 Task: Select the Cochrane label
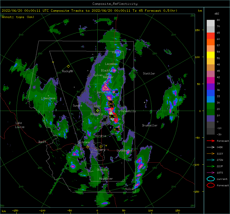coord(84,142)
